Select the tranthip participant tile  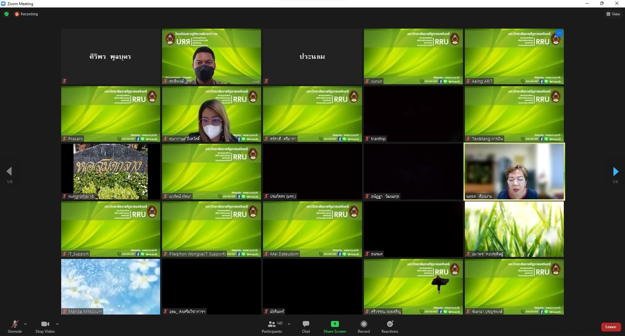click(x=413, y=114)
